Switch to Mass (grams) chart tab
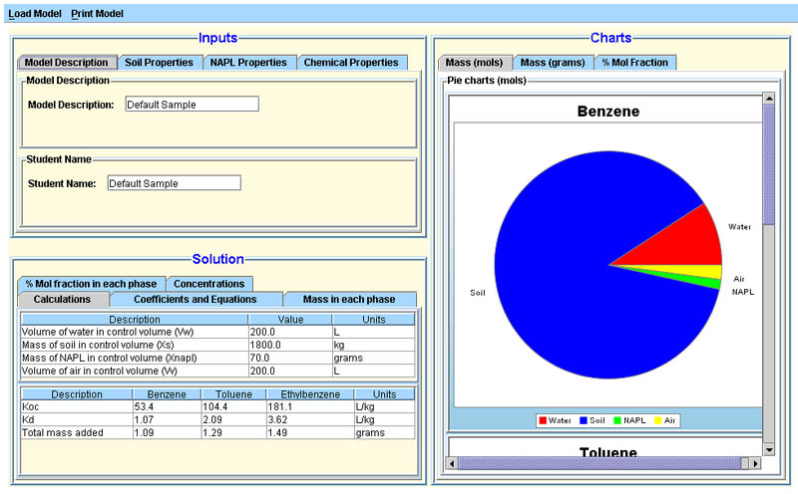Viewport: 798px width, 494px height. (x=553, y=62)
